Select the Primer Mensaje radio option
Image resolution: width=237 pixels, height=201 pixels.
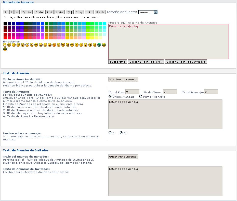point(141,97)
